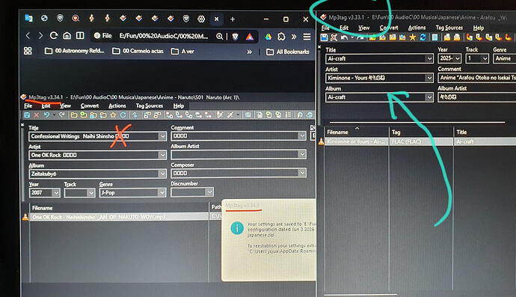Expand Album Artist dropdown in Mp3tag v3.34.1
Image resolution: width=516 pixels, height=297 pixels.
coord(302,154)
